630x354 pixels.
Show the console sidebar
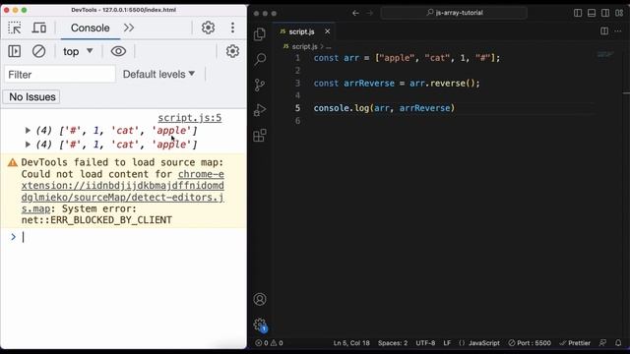coord(15,51)
